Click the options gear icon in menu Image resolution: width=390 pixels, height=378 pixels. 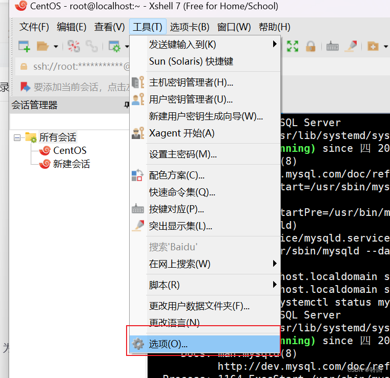(x=138, y=344)
